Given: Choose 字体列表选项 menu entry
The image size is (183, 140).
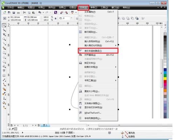Looking at the screenshot, I should pos(98,118).
